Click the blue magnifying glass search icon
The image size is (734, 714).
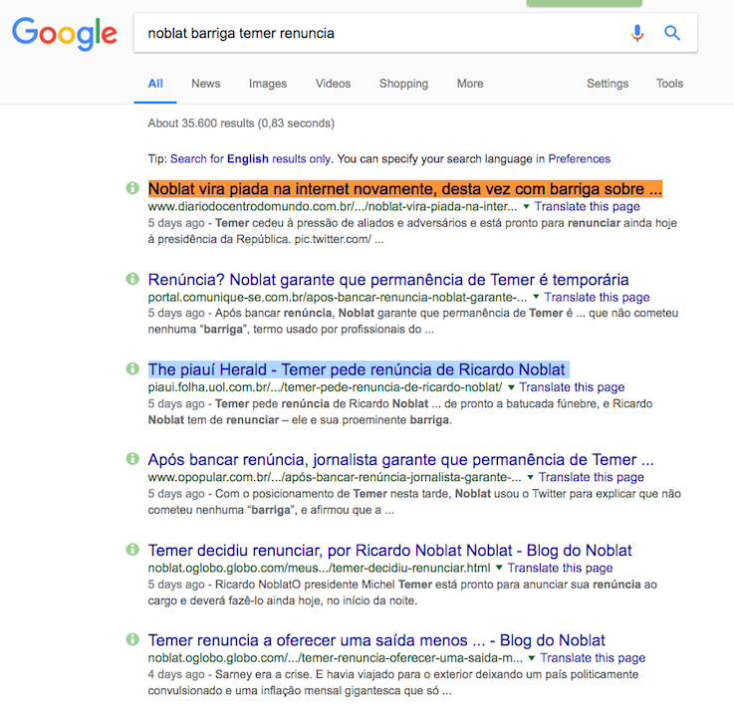click(x=672, y=33)
